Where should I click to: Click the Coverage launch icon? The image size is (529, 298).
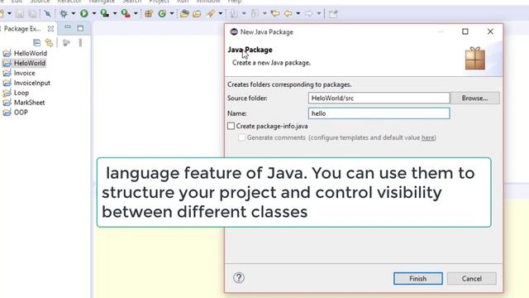[105, 13]
